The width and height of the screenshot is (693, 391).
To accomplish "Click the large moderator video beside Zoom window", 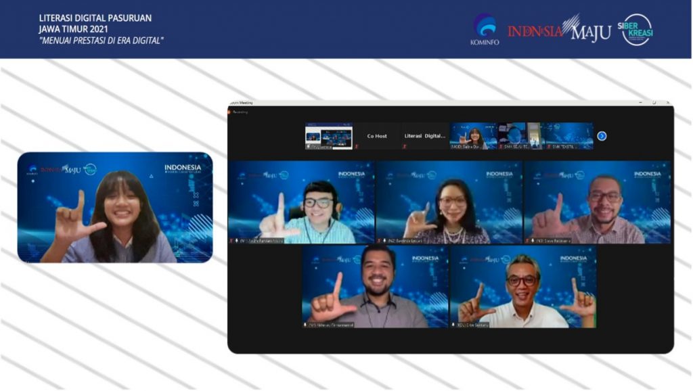I will (x=115, y=207).
